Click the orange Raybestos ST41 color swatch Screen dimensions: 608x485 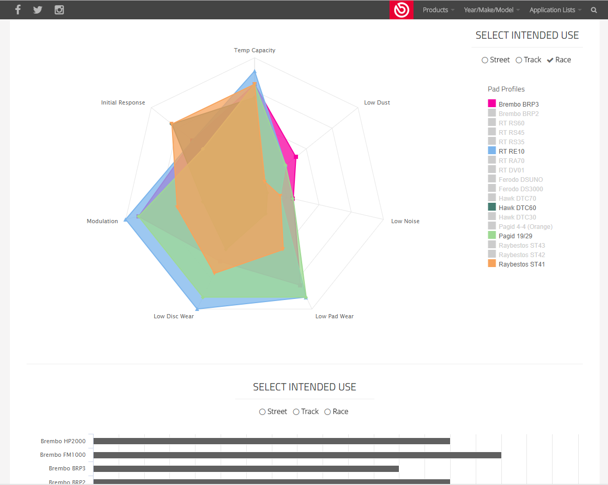coord(492,264)
